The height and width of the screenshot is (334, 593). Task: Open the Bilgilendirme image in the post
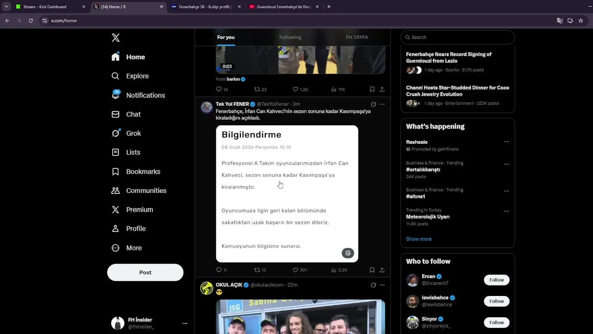pos(287,194)
